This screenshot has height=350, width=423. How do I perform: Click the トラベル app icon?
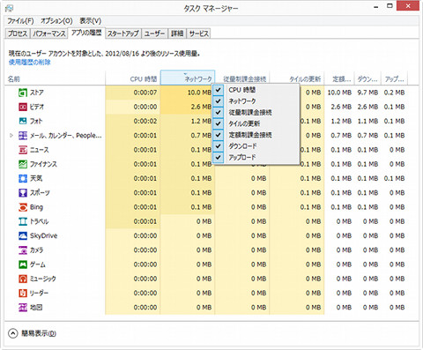click(x=23, y=221)
